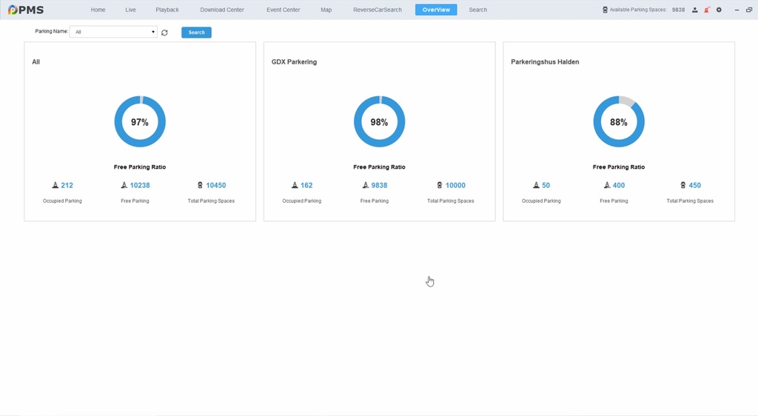The width and height of the screenshot is (758, 416).
Task: Open the Playback tab
Action: pyautogui.click(x=167, y=10)
